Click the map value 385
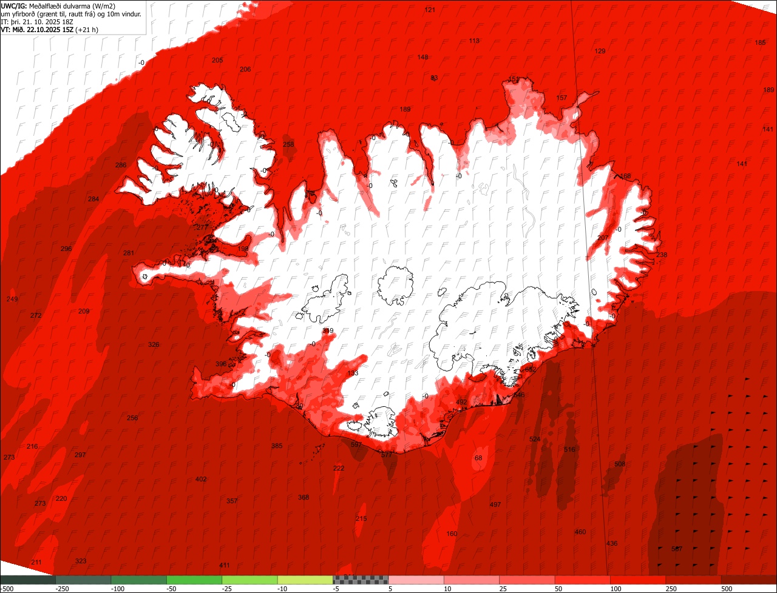This screenshot has width=777, height=593. click(x=277, y=446)
